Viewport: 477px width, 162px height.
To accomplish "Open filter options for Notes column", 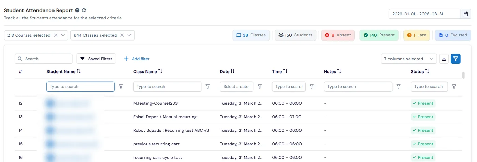I will pos(399,87).
